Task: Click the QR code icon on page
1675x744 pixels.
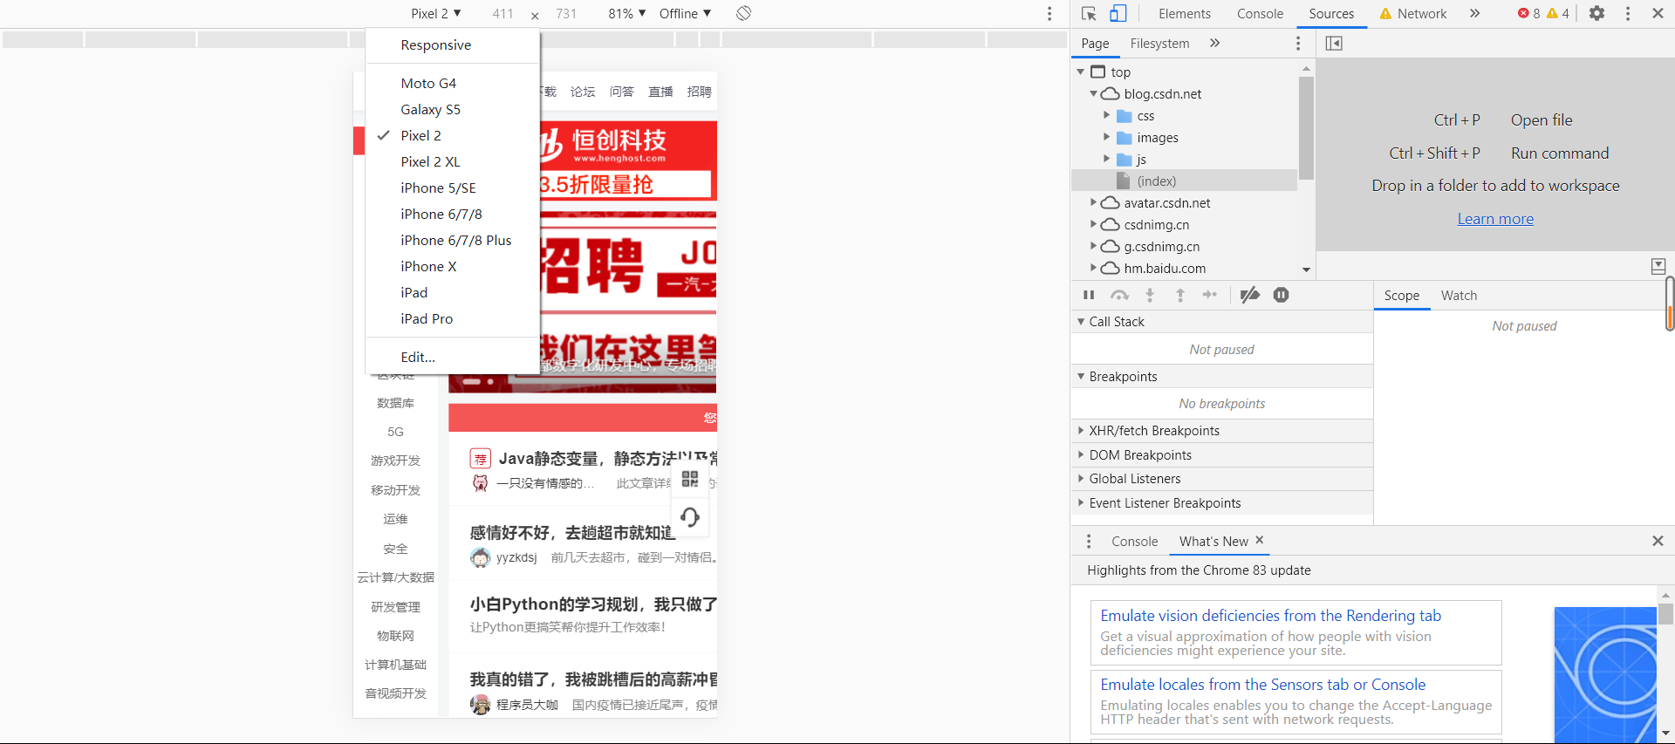Action: [690, 479]
